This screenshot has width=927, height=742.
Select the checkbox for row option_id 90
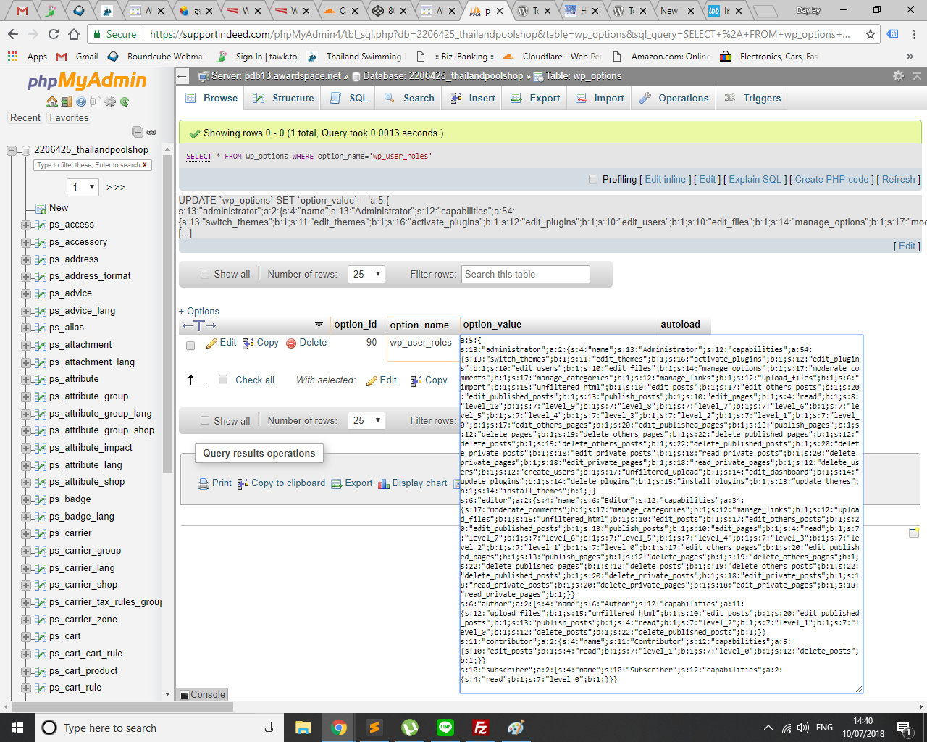point(190,346)
